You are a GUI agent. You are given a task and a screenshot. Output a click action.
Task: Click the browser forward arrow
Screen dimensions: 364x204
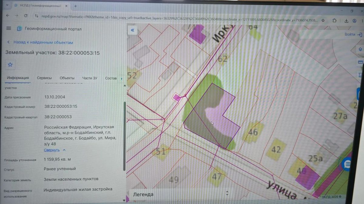pyautogui.click(x=17, y=16)
